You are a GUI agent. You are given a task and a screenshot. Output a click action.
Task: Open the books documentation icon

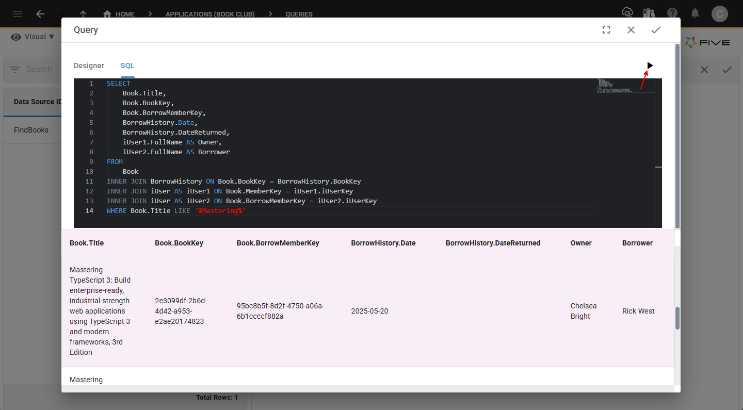click(x=649, y=13)
